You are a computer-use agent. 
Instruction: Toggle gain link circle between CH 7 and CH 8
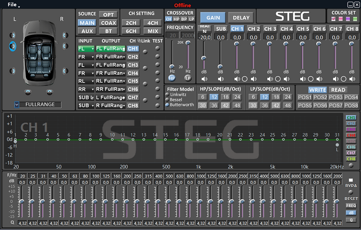[343, 79]
